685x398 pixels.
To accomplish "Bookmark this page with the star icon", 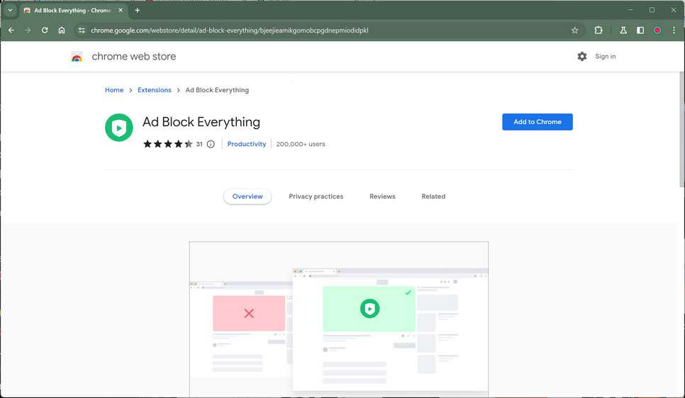I will (575, 30).
